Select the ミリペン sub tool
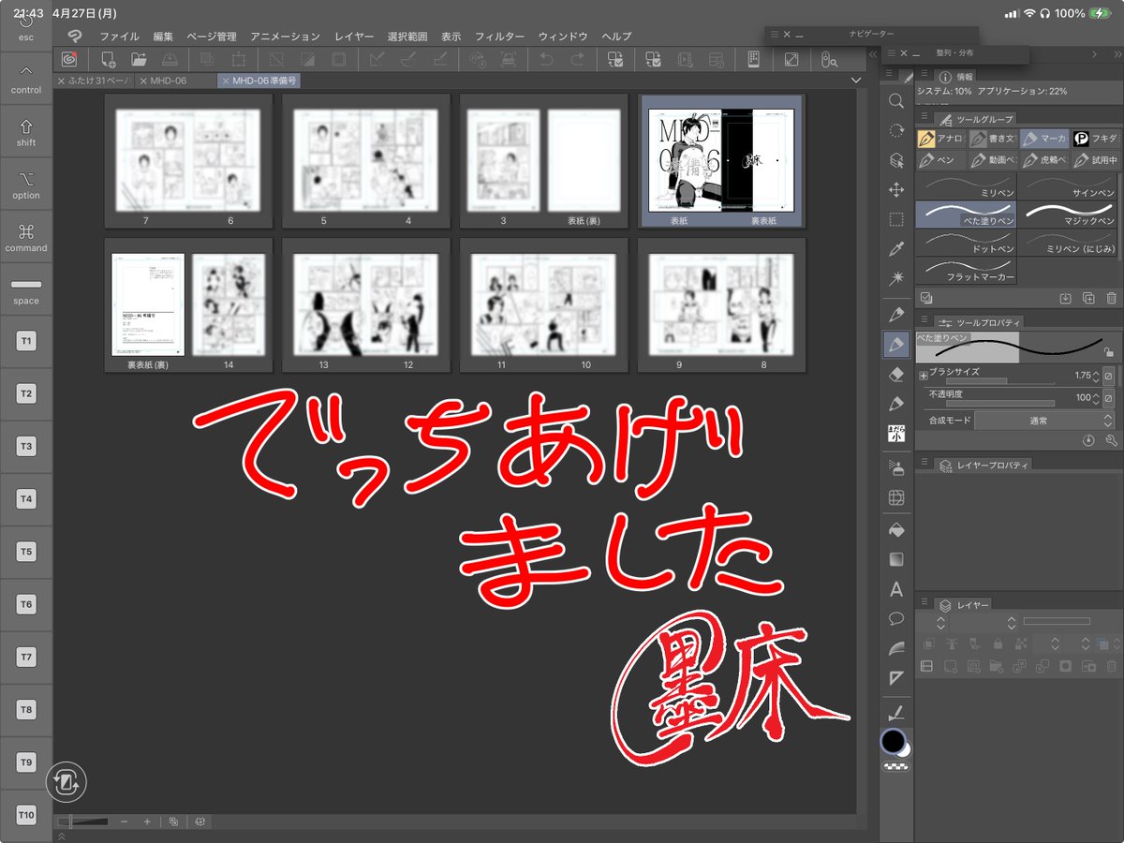The height and width of the screenshot is (843, 1124). click(x=965, y=185)
